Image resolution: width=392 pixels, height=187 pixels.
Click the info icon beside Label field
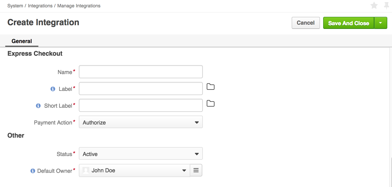pos(52,89)
